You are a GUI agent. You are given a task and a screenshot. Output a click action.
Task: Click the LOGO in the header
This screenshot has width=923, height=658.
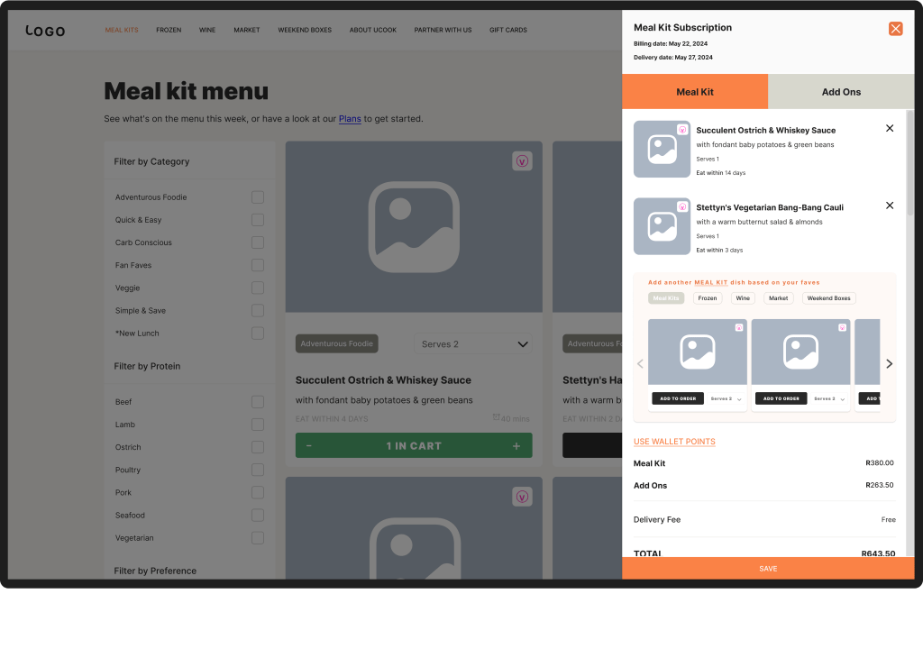click(x=45, y=31)
